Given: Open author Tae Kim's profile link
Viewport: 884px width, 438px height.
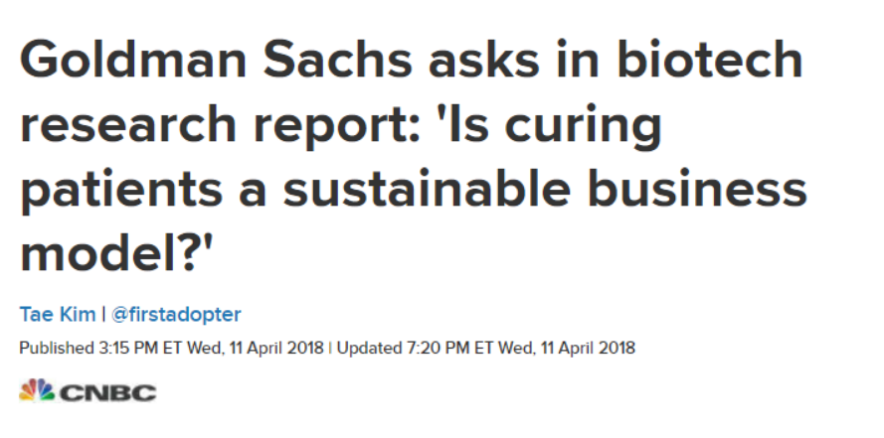Looking at the screenshot, I should [x=58, y=314].
